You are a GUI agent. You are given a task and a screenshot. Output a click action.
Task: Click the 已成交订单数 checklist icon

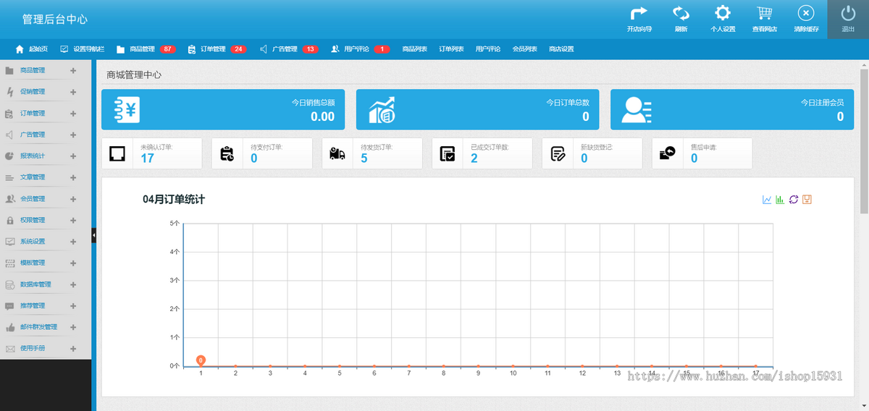(448, 153)
